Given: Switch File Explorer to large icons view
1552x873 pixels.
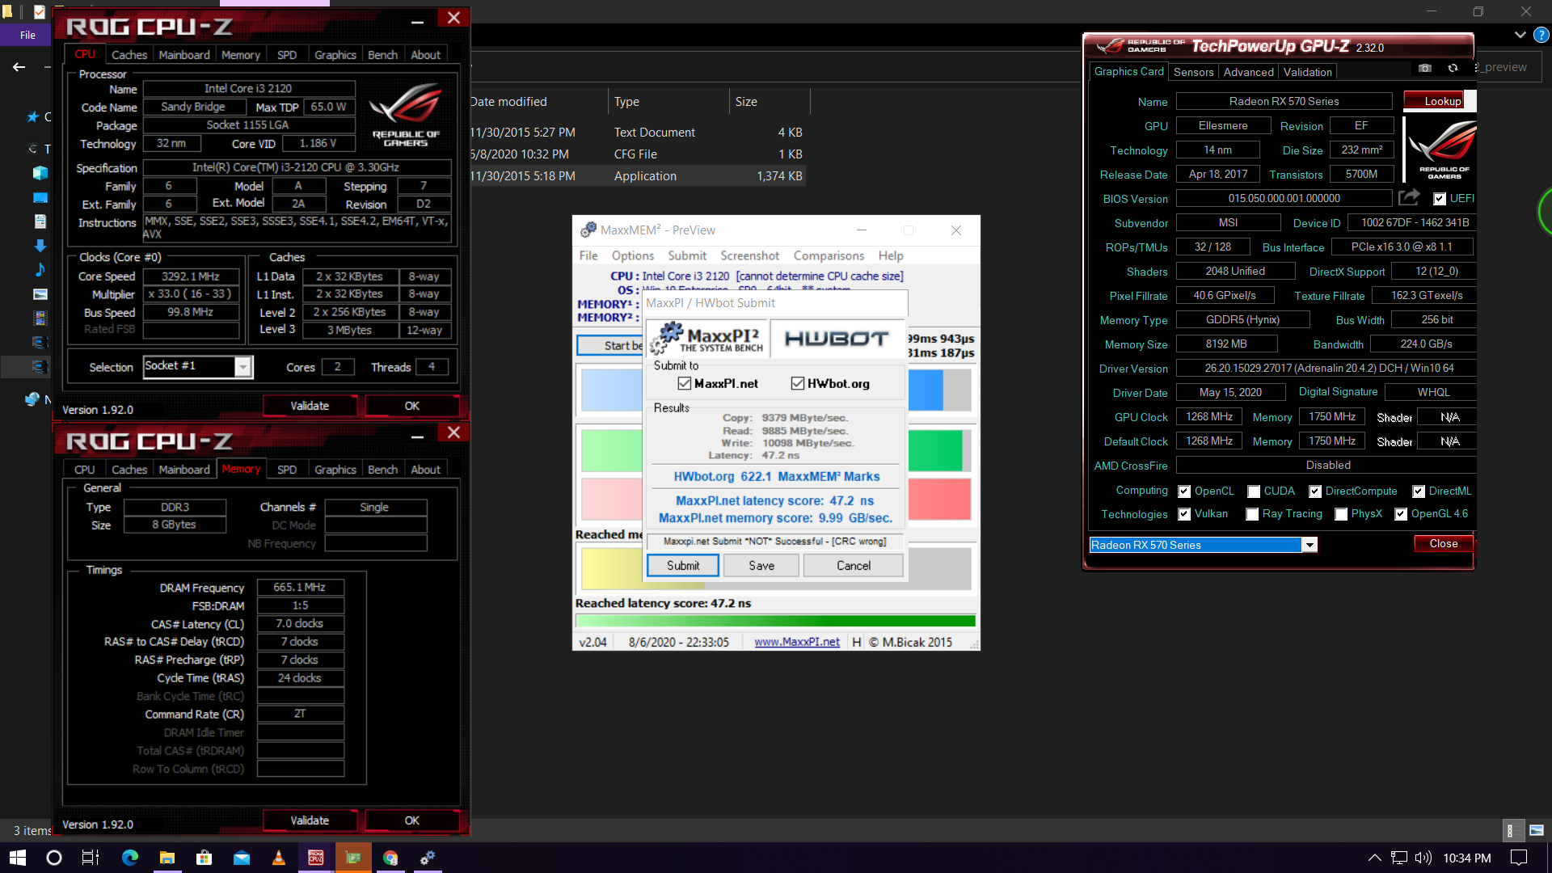Looking at the screenshot, I should pyautogui.click(x=1537, y=830).
